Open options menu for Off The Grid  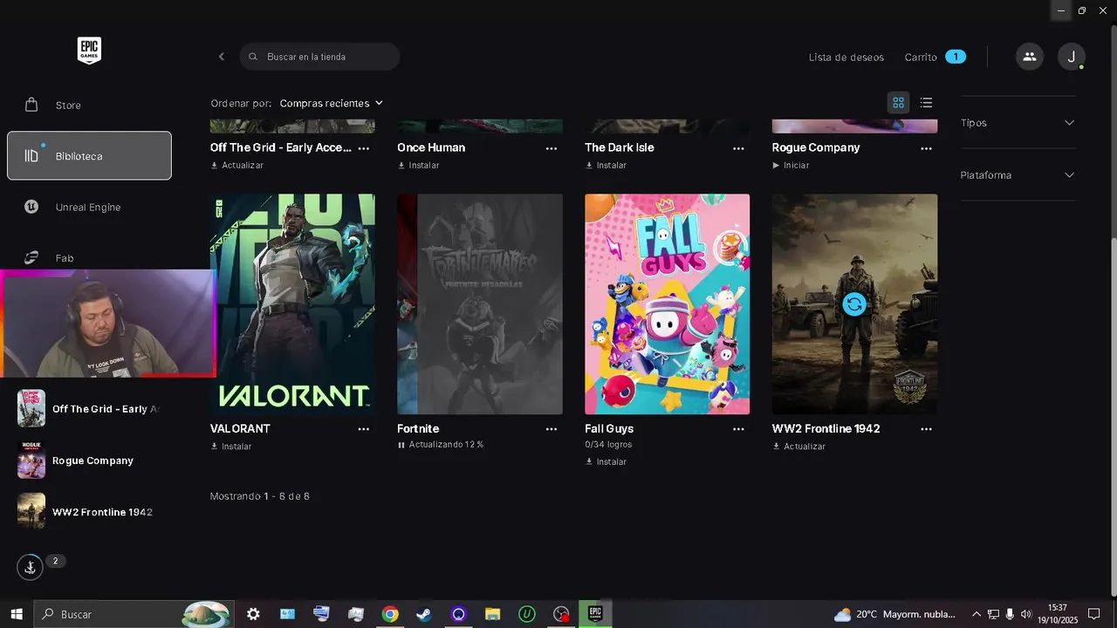click(364, 148)
